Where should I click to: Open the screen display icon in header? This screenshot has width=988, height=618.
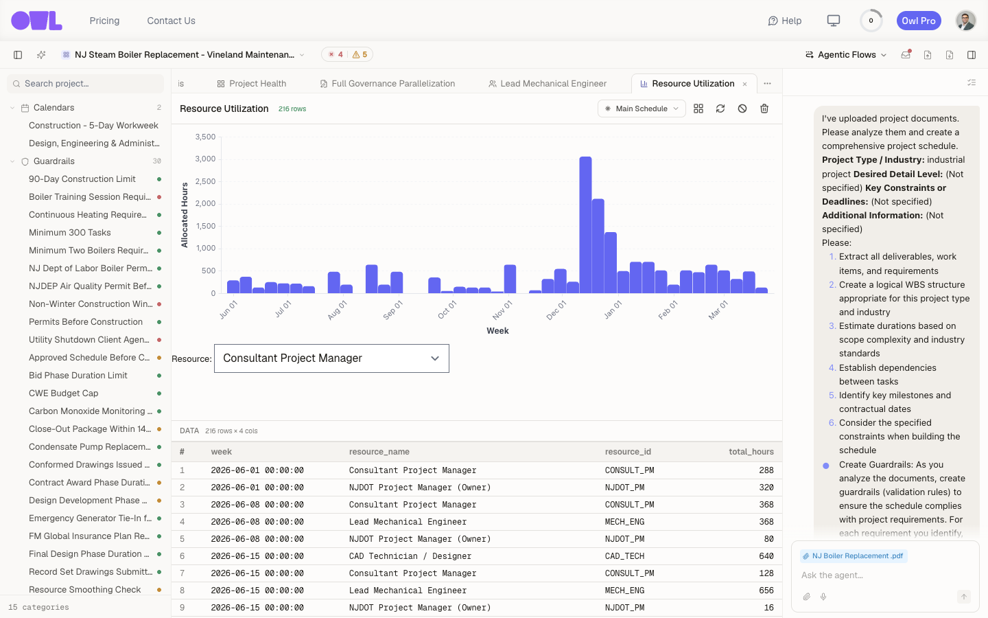[x=834, y=21]
